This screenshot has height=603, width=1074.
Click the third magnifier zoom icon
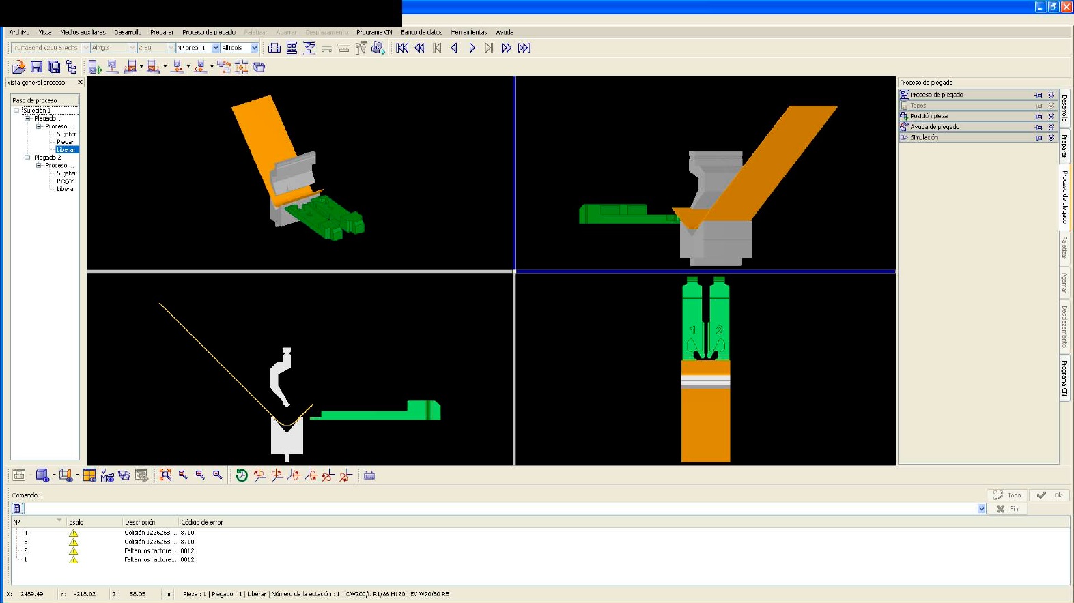tap(200, 475)
